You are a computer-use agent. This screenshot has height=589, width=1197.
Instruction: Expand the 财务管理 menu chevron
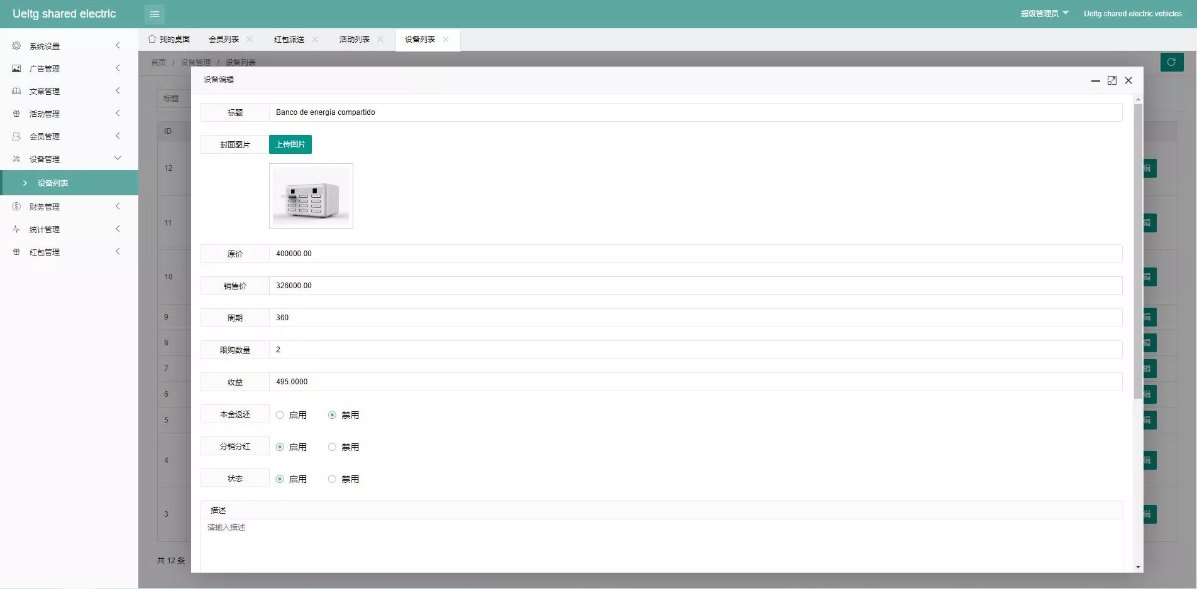click(x=118, y=206)
